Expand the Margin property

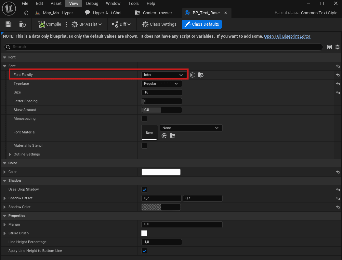[5, 224]
